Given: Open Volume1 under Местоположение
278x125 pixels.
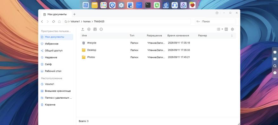Looking at the screenshot, I should coord(57,84).
